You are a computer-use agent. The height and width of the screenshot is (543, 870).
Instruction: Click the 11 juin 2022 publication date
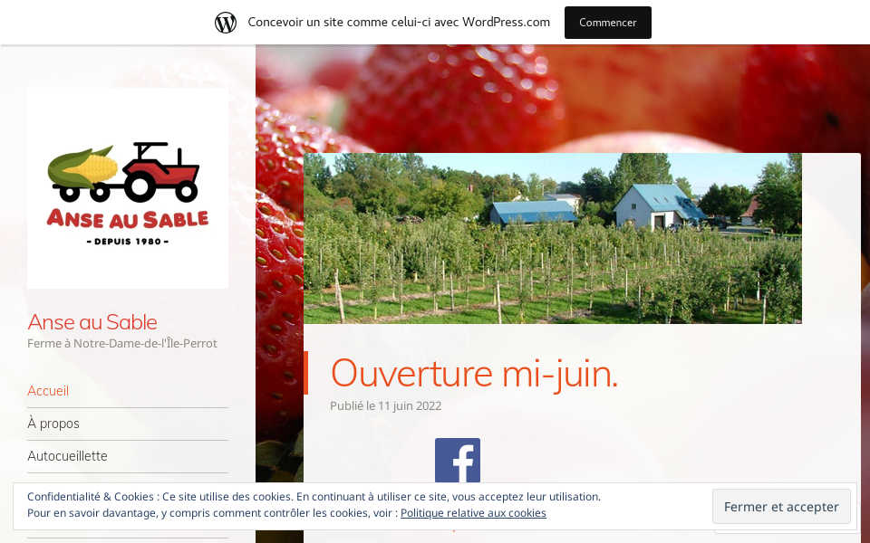(x=410, y=405)
